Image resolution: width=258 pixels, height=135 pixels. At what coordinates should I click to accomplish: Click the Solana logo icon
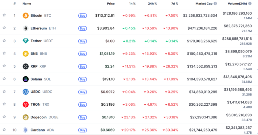tap(25, 79)
